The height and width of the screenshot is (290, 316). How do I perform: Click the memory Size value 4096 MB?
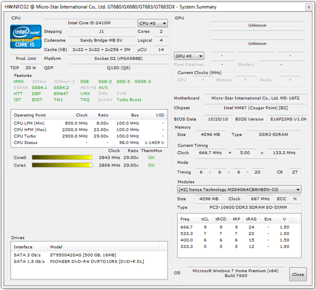[x=210, y=134]
